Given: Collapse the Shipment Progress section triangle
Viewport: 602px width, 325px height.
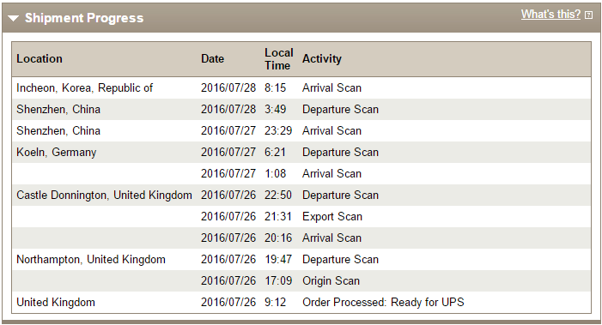Looking at the screenshot, I should pos(14,18).
